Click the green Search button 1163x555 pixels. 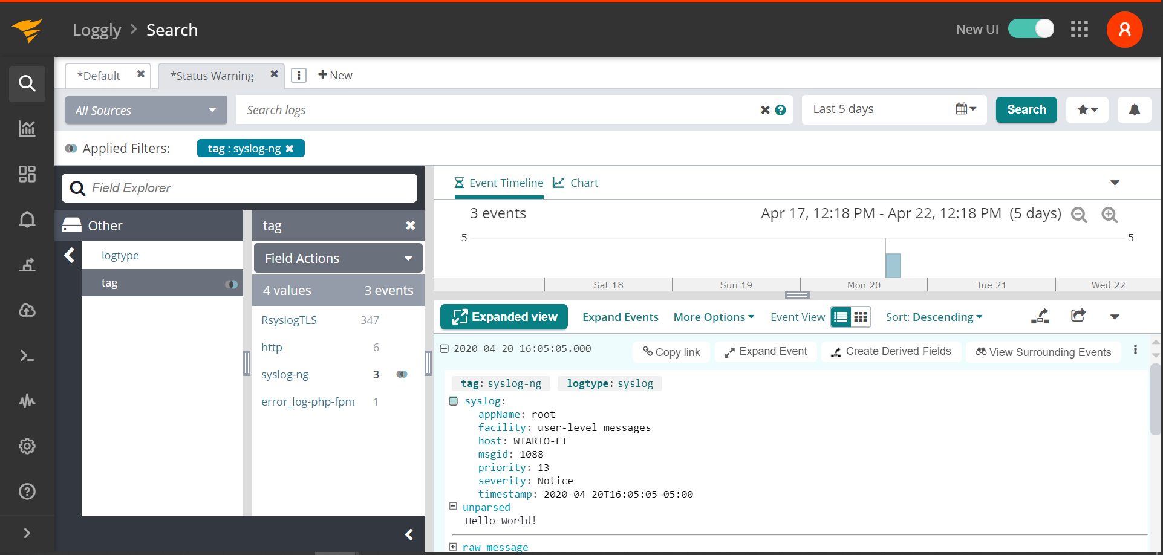(1026, 109)
